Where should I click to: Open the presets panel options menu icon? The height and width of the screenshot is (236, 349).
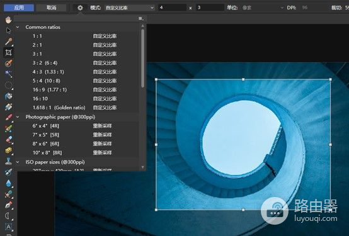[140, 18]
